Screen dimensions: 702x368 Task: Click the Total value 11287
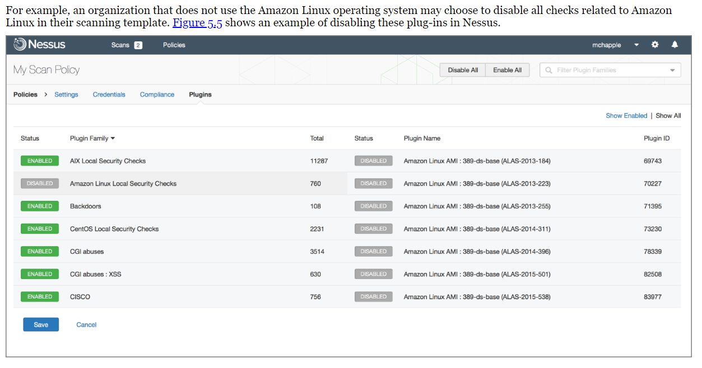(319, 161)
